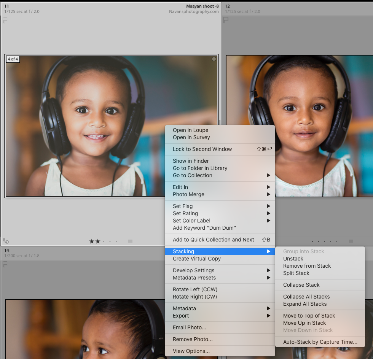Click the color label square under photo 11
Screen dimensions: 373x359
pos(130,241)
